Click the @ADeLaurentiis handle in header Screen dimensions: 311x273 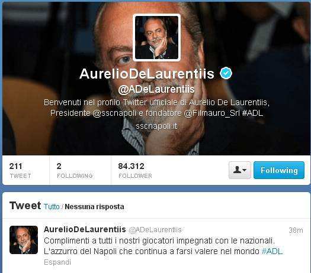(x=156, y=89)
